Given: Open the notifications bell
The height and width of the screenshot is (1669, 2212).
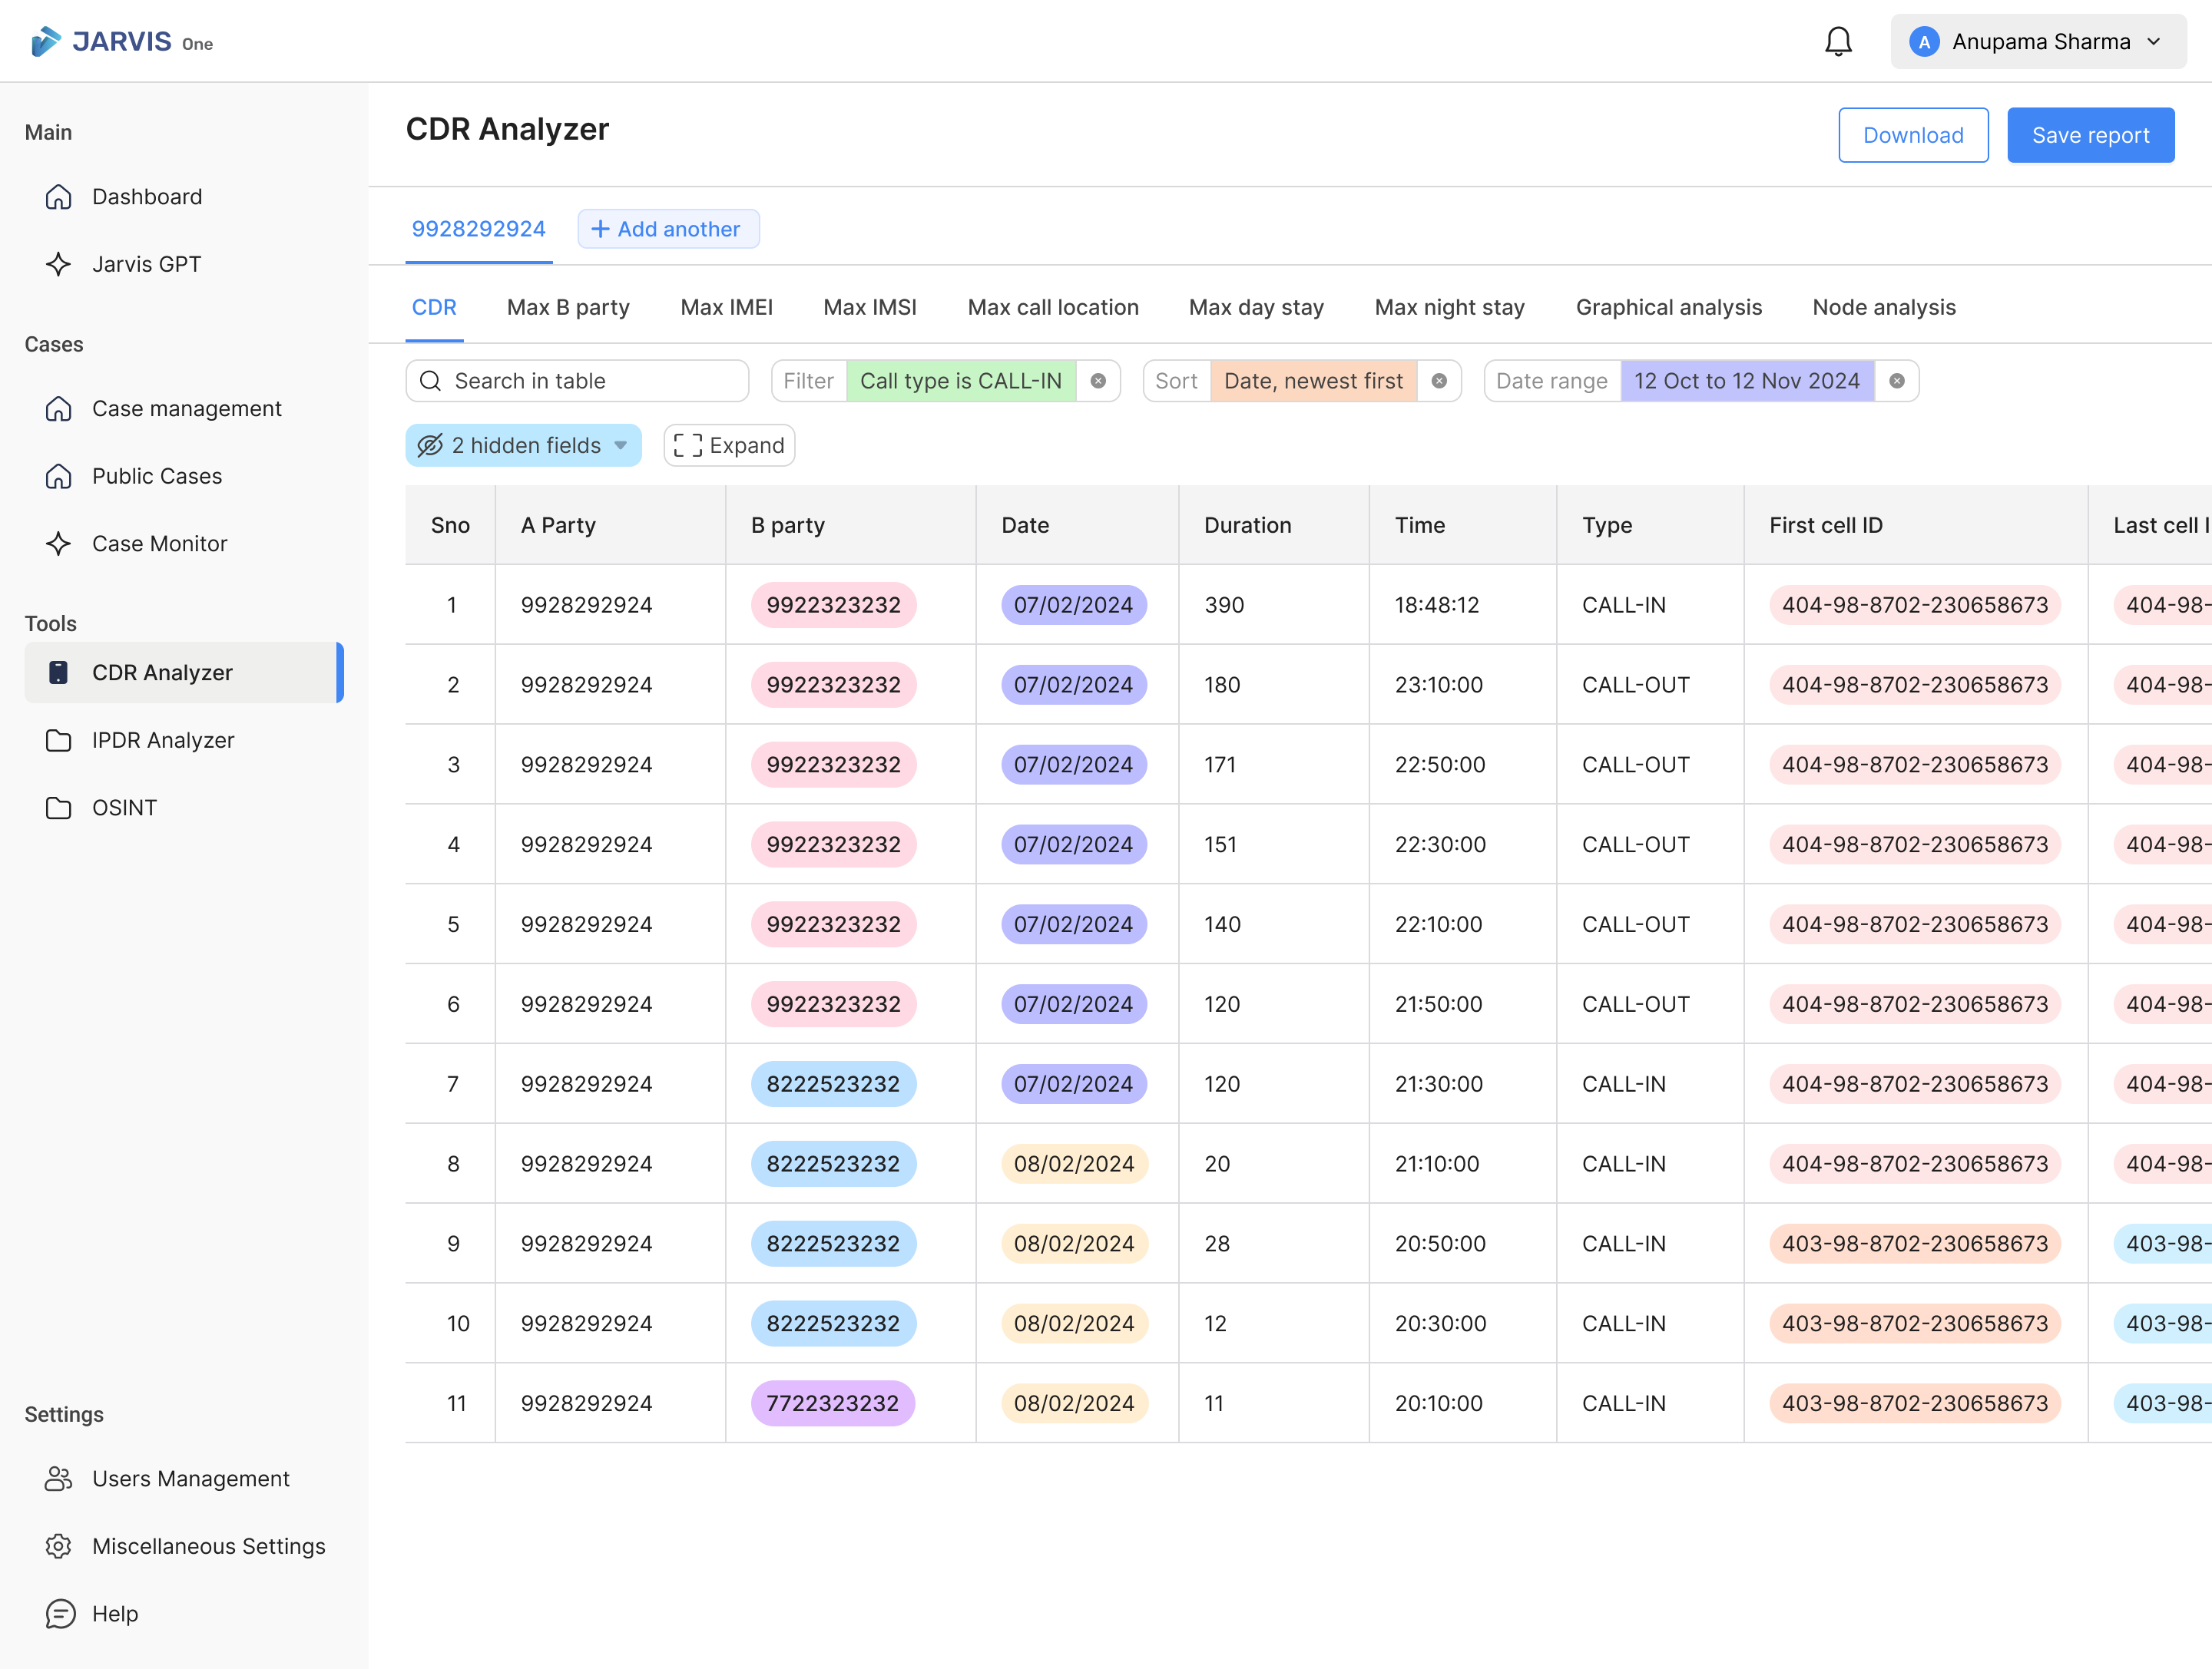Looking at the screenshot, I should pyautogui.click(x=1837, y=41).
